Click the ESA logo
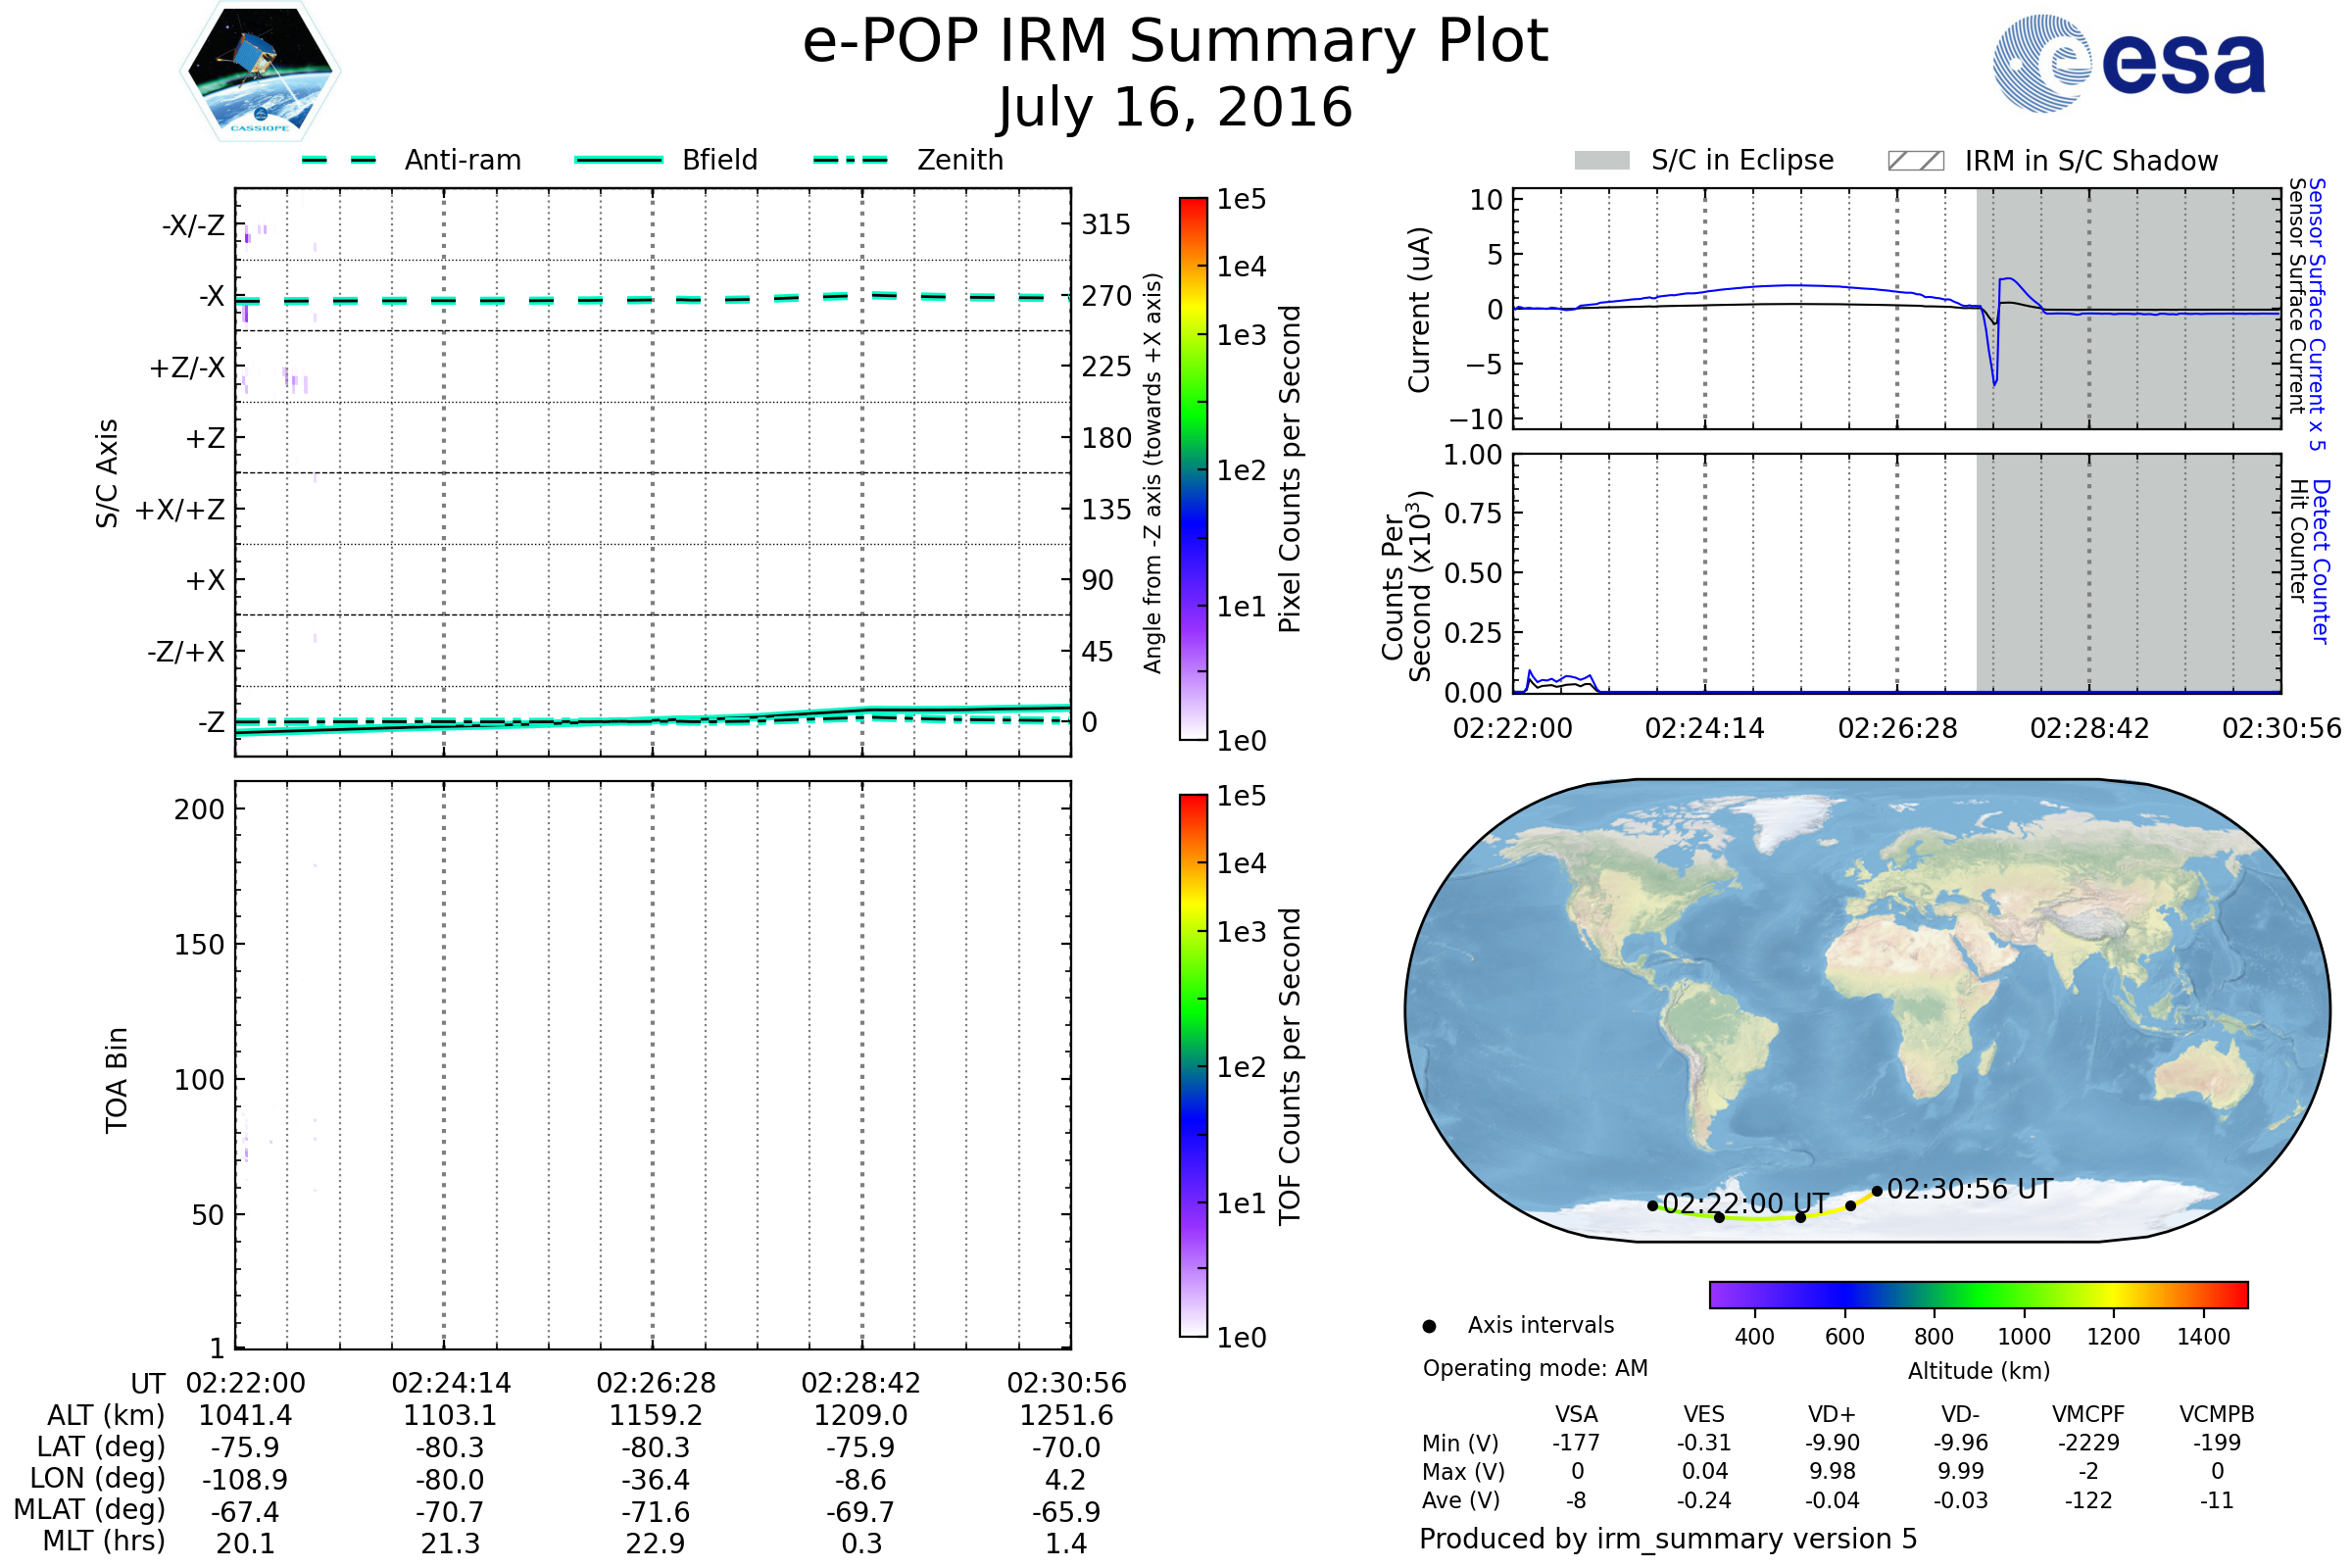 2128,62
